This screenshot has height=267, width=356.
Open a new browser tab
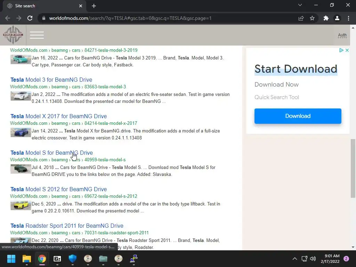point(94,6)
